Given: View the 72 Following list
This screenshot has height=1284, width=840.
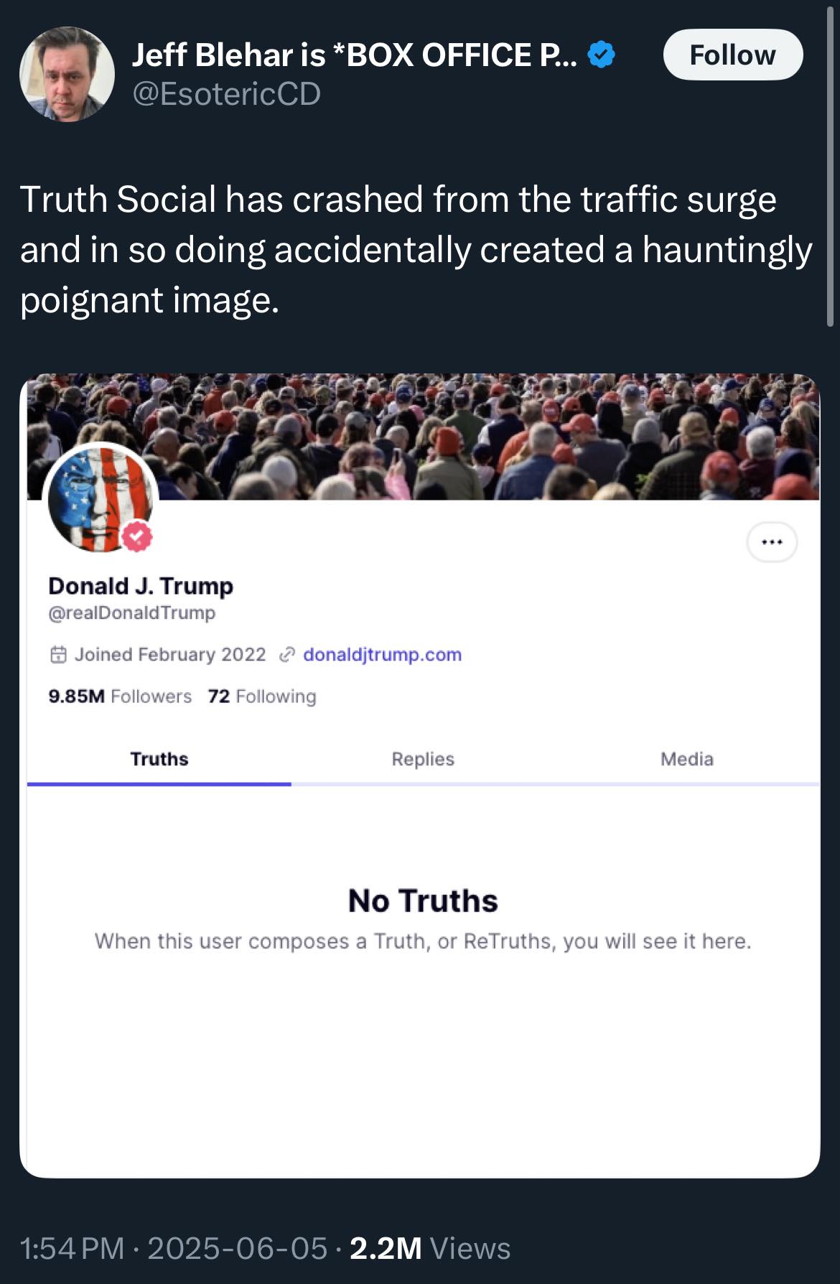Looking at the screenshot, I should coord(262,697).
